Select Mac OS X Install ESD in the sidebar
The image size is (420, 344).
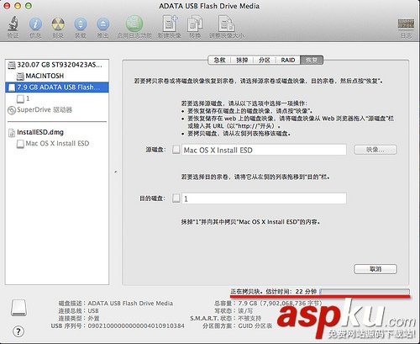click(57, 143)
